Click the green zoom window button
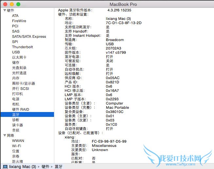Viewport: 214px width, 169px height. (18, 4)
